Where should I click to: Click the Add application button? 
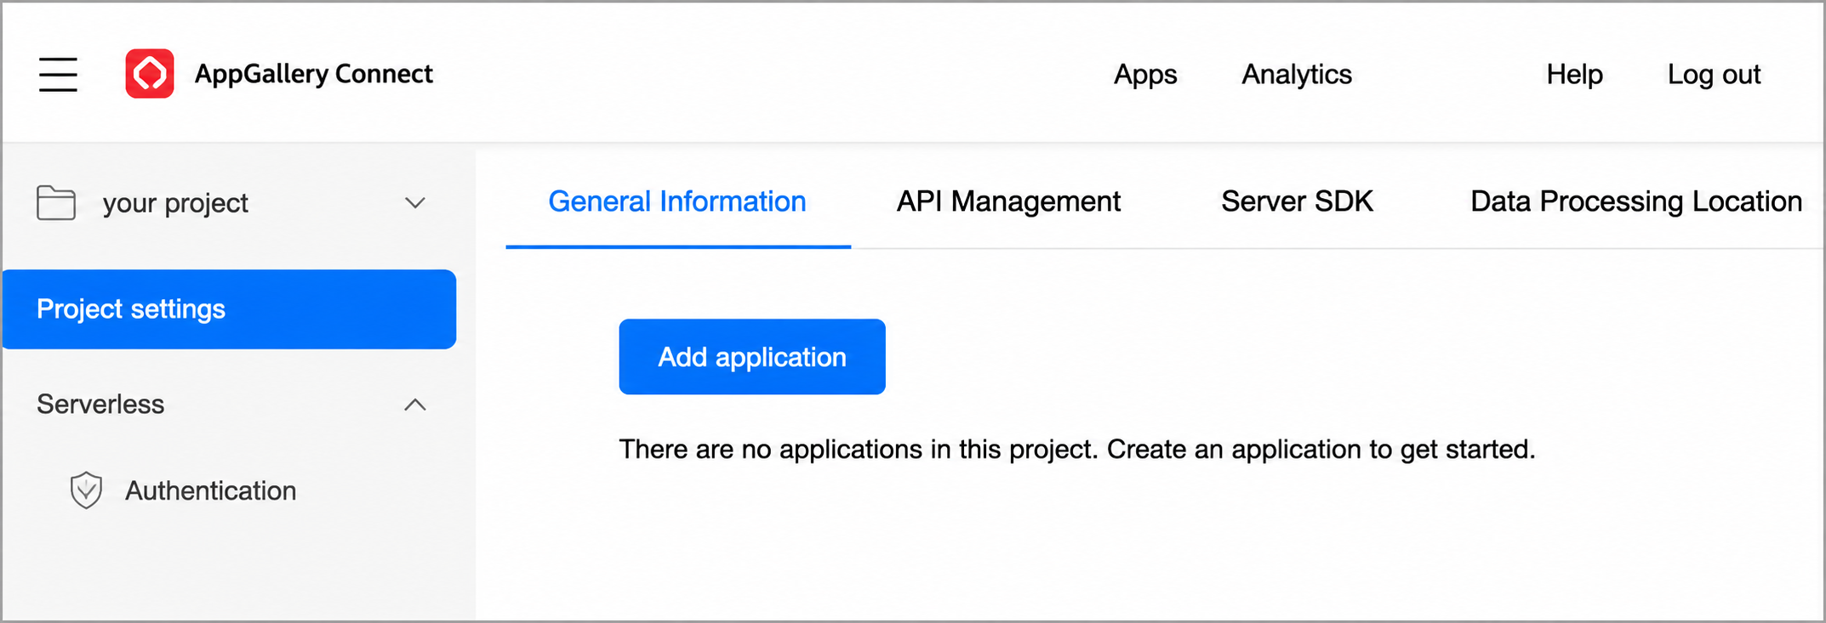coord(752,357)
